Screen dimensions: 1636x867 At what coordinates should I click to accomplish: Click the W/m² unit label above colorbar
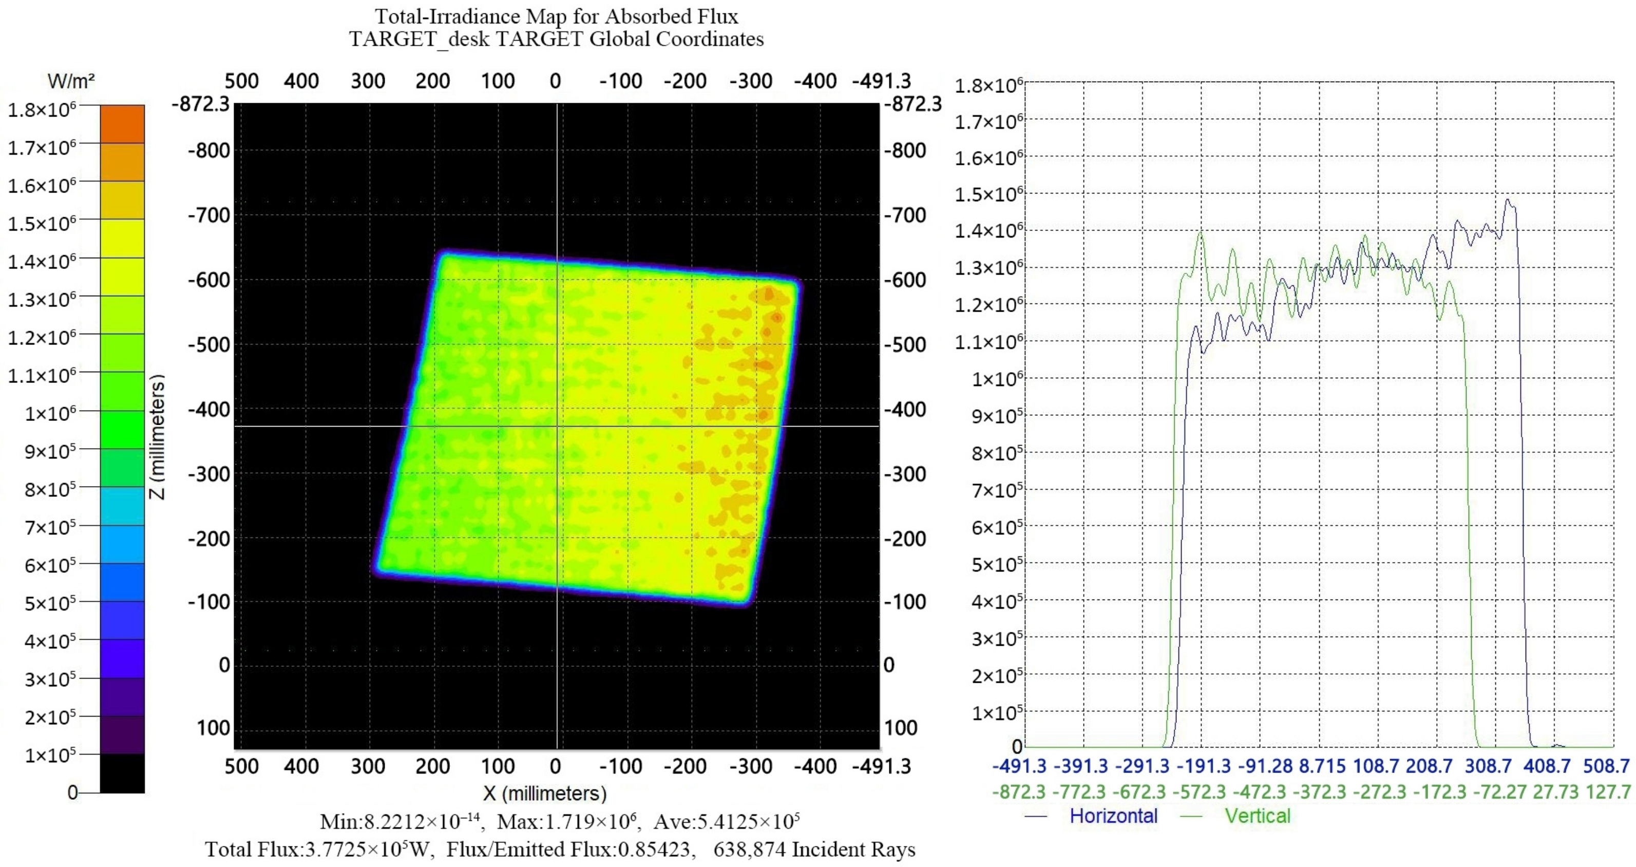click(71, 81)
